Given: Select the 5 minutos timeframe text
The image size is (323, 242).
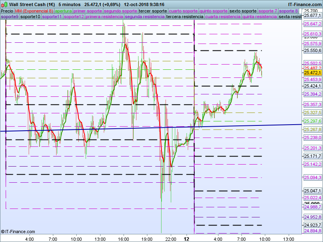Looking at the screenshot, I should click(69, 4).
